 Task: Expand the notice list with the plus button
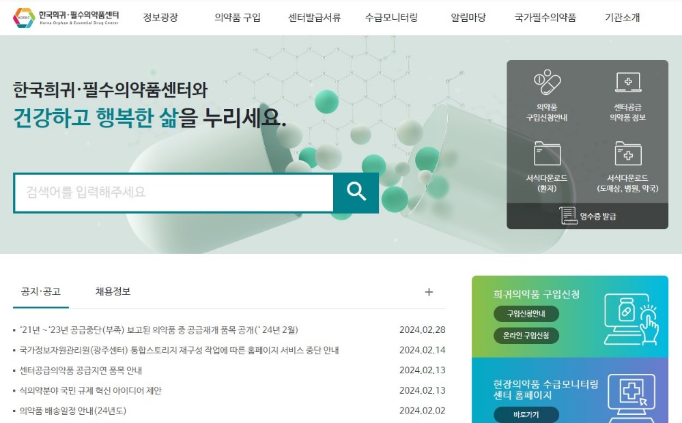click(429, 292)
